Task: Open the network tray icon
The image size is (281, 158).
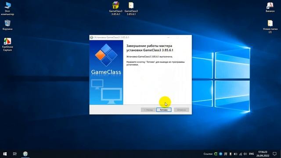Action: coord(241,154)
